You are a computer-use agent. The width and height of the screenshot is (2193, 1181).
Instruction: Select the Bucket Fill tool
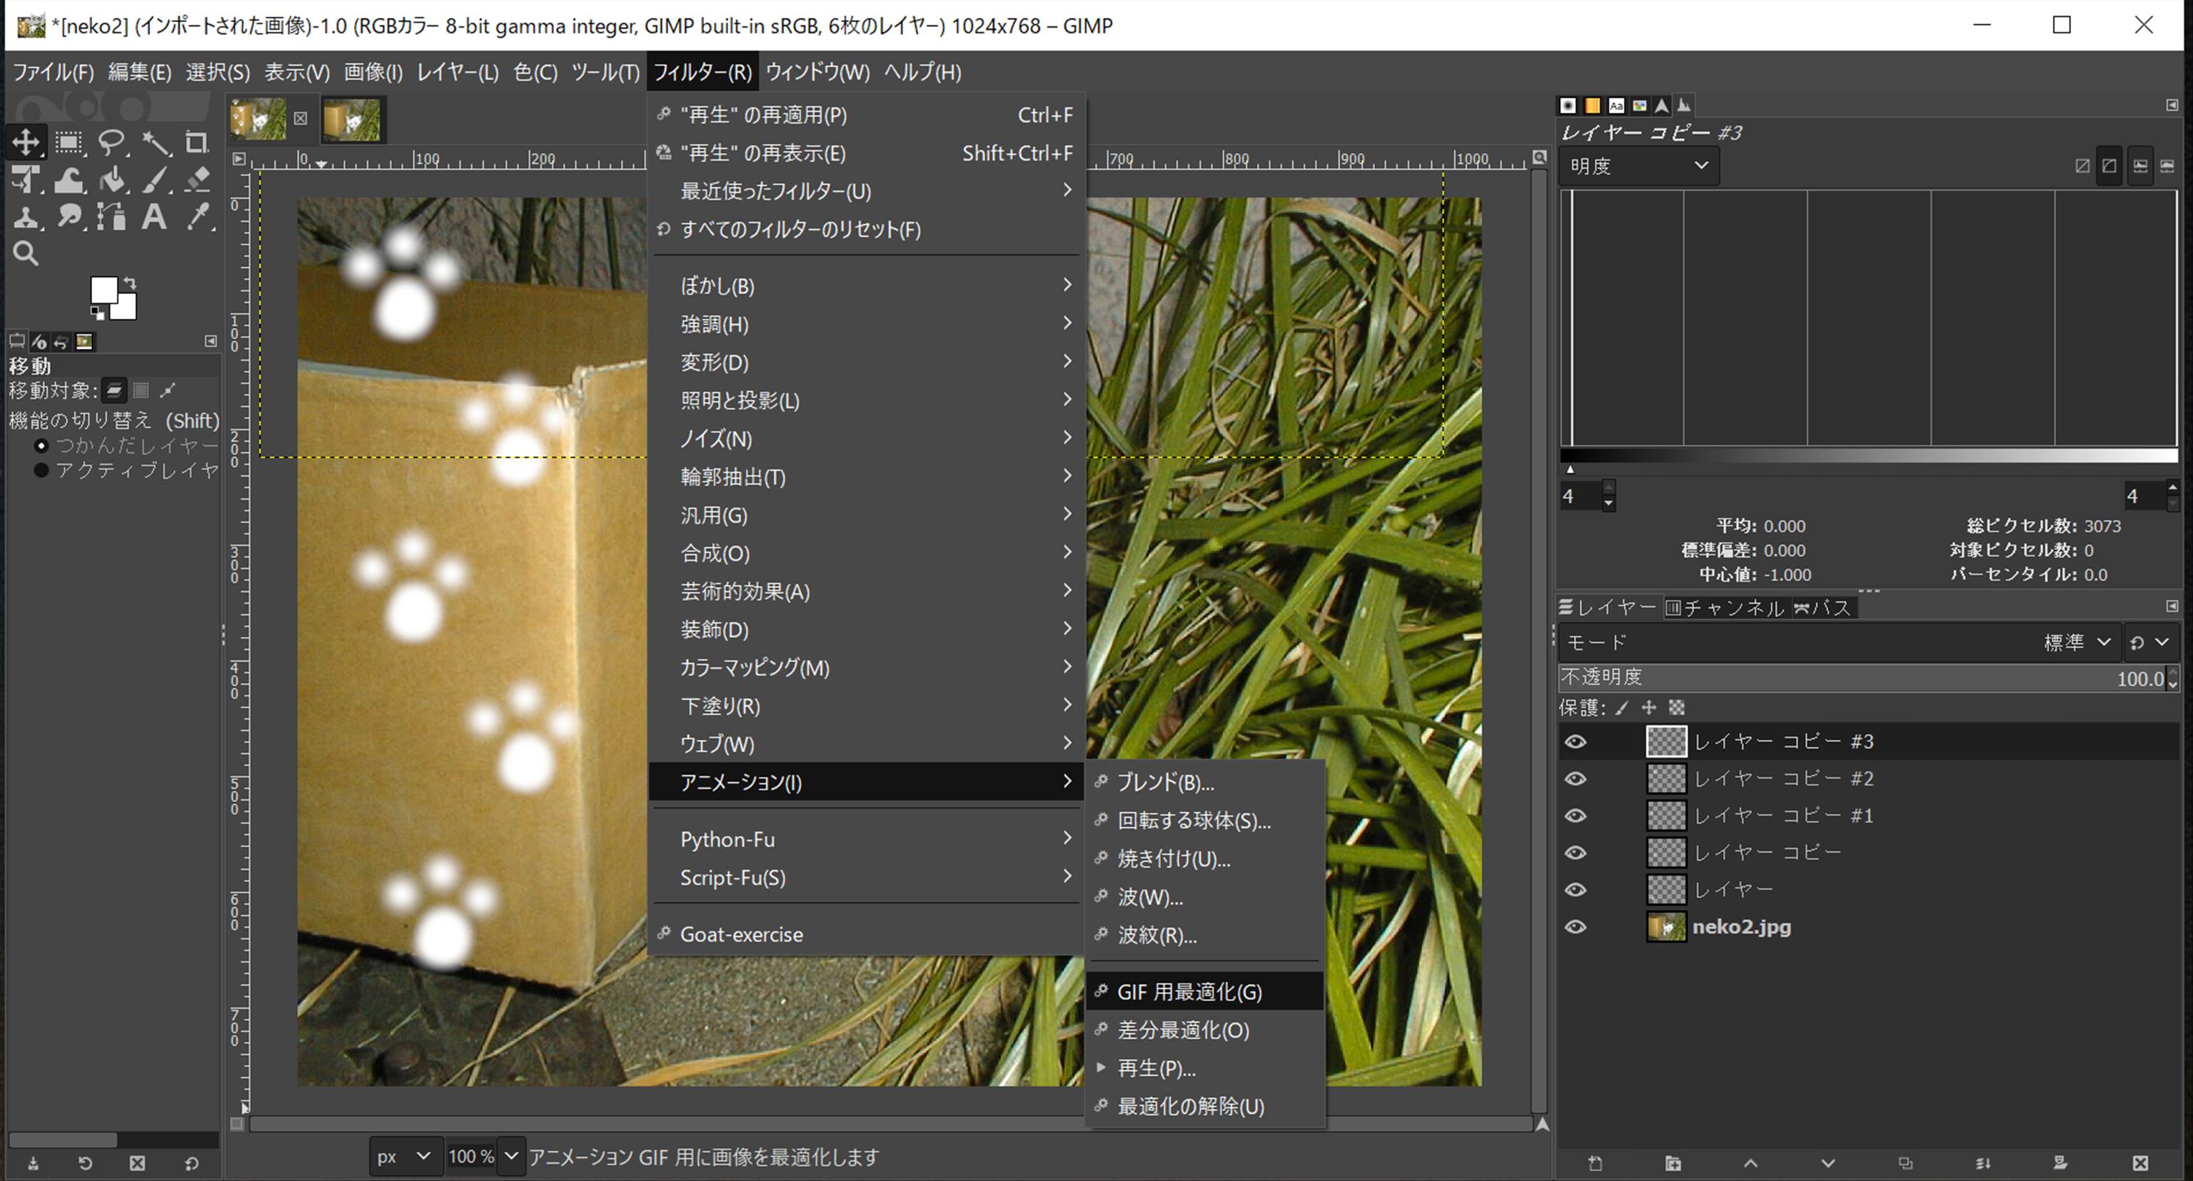click(x=111, y=180)
